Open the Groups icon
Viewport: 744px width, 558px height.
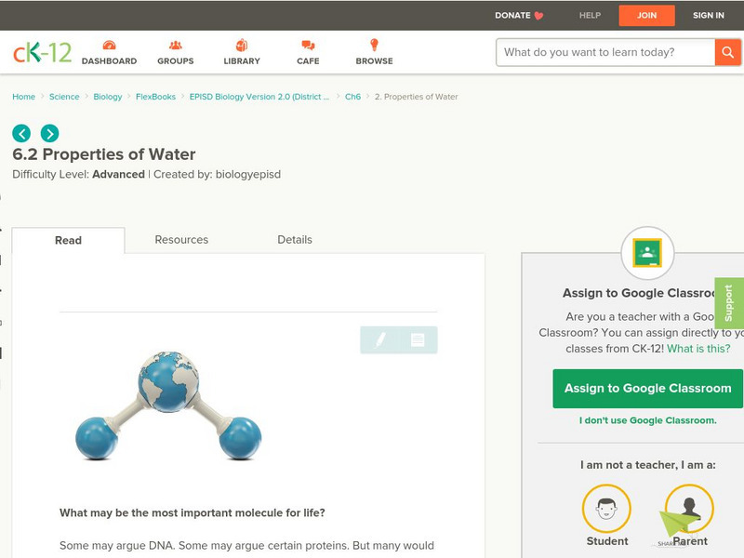pyautogui.click(x=176, y=46)
